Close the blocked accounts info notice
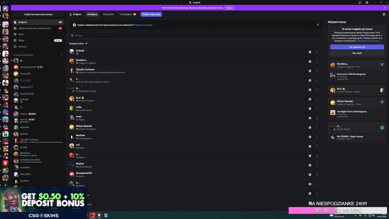Viewport: 389px width, 219px height. click(x=318, y=25)
